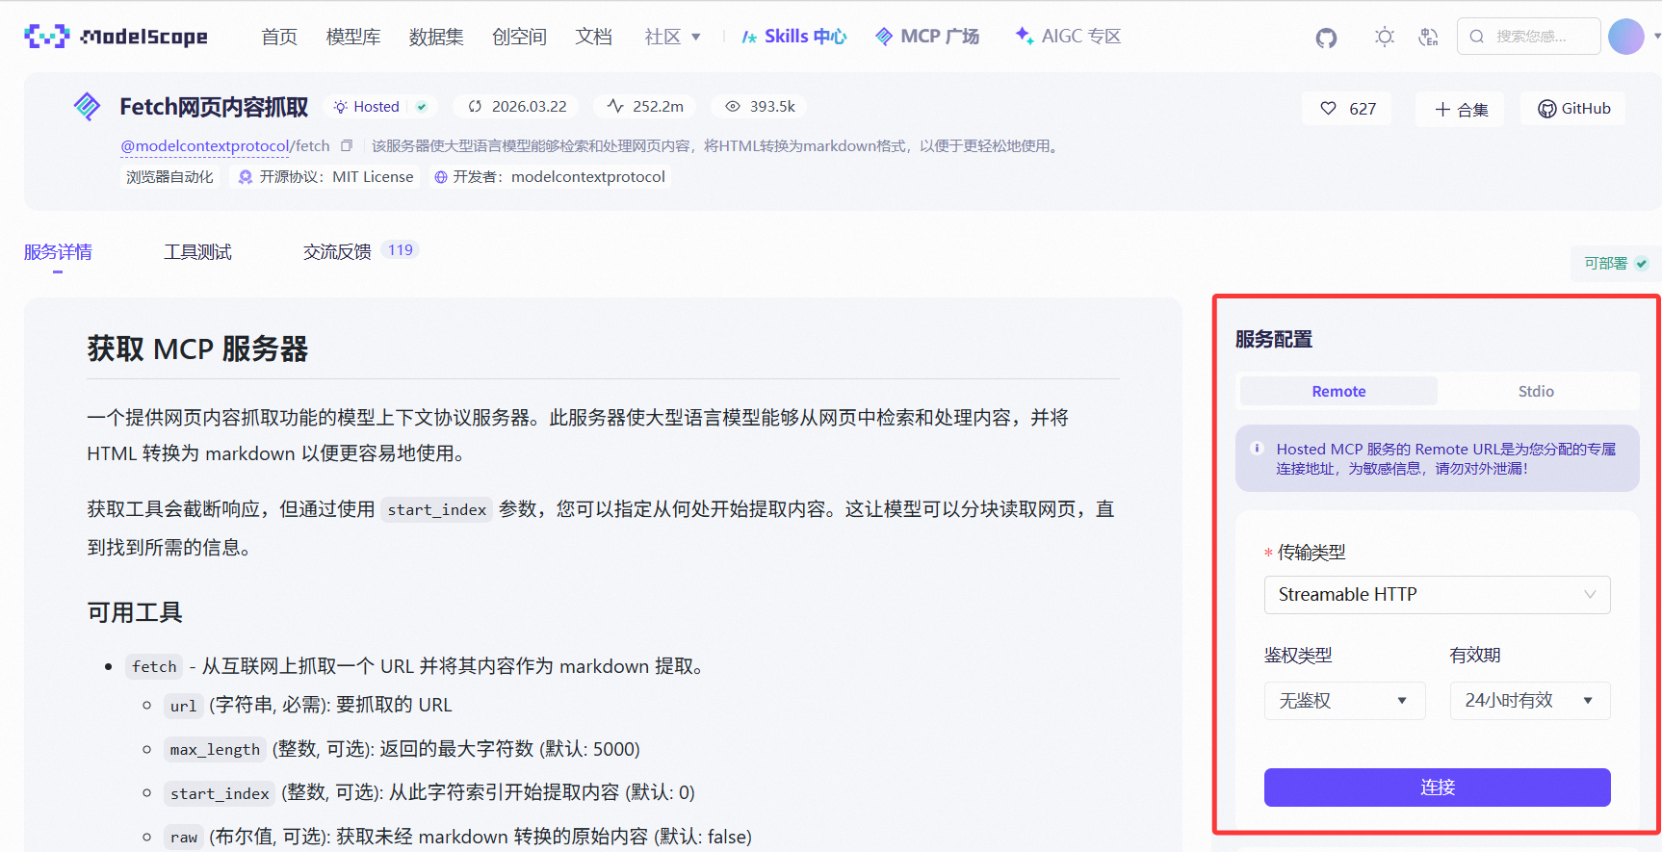Add service to 合集 collection
Screen dimensions: 1662x852
(x=1460, y=110)
